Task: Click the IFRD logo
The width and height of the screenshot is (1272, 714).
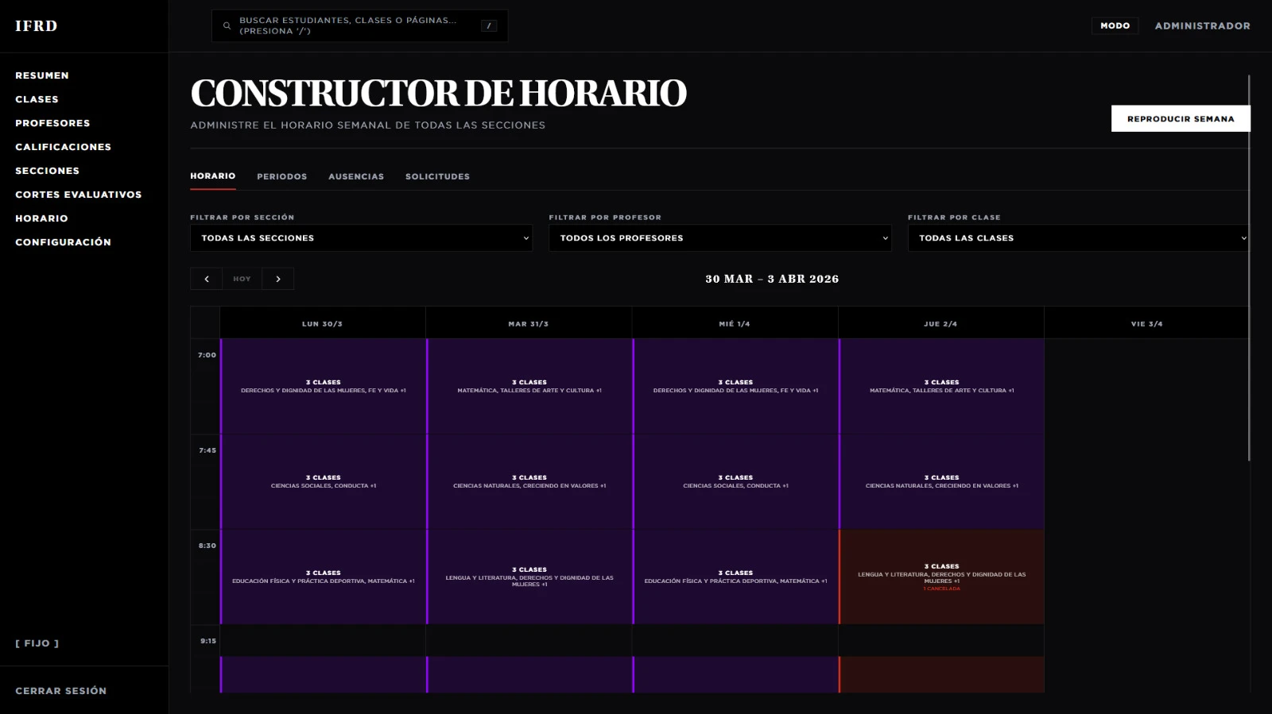Action: click(x=37, y=26)
